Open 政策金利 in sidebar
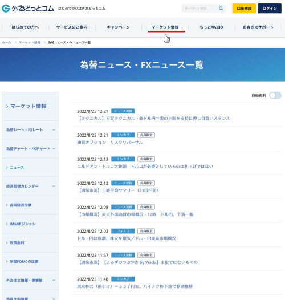Viewport: 285px width, 300px height. click(17, 242)
